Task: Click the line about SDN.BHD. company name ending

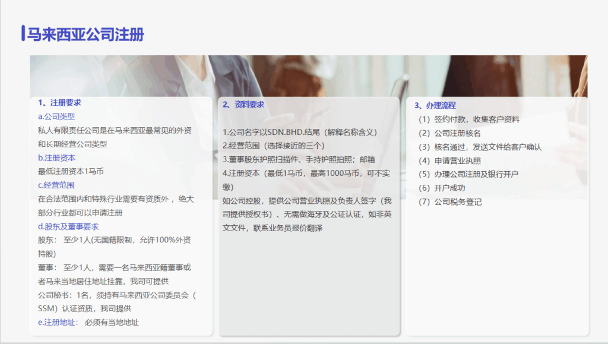Action: point(300,132)
